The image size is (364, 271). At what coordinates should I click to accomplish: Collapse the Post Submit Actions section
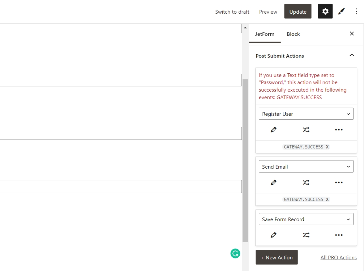pyautogui.click(x=352, y=55)
